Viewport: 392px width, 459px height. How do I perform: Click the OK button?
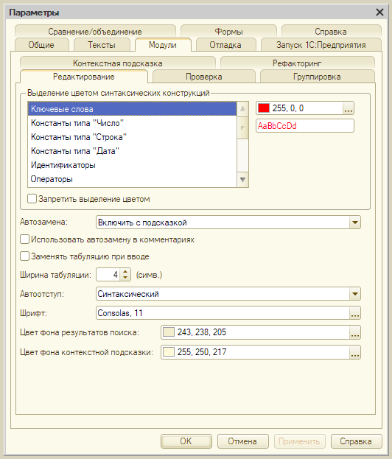[186, 441]
